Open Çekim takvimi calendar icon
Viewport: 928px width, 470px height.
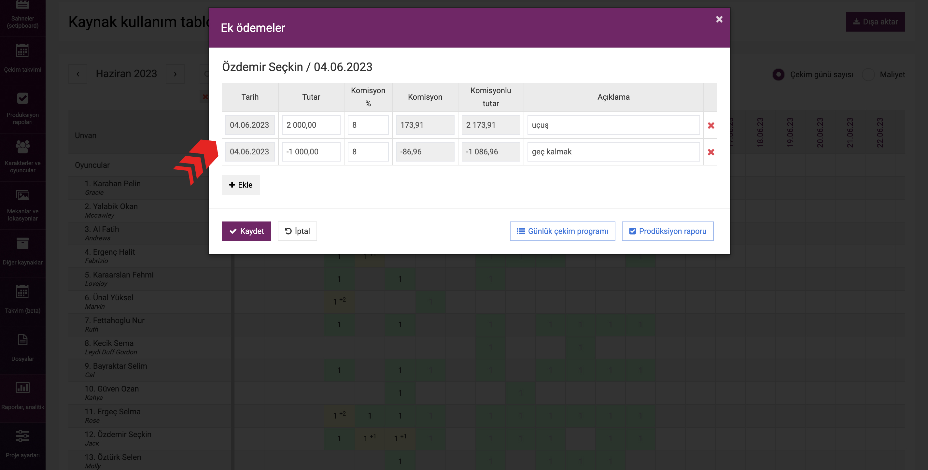pyautogui.click(x=22, y=51)
